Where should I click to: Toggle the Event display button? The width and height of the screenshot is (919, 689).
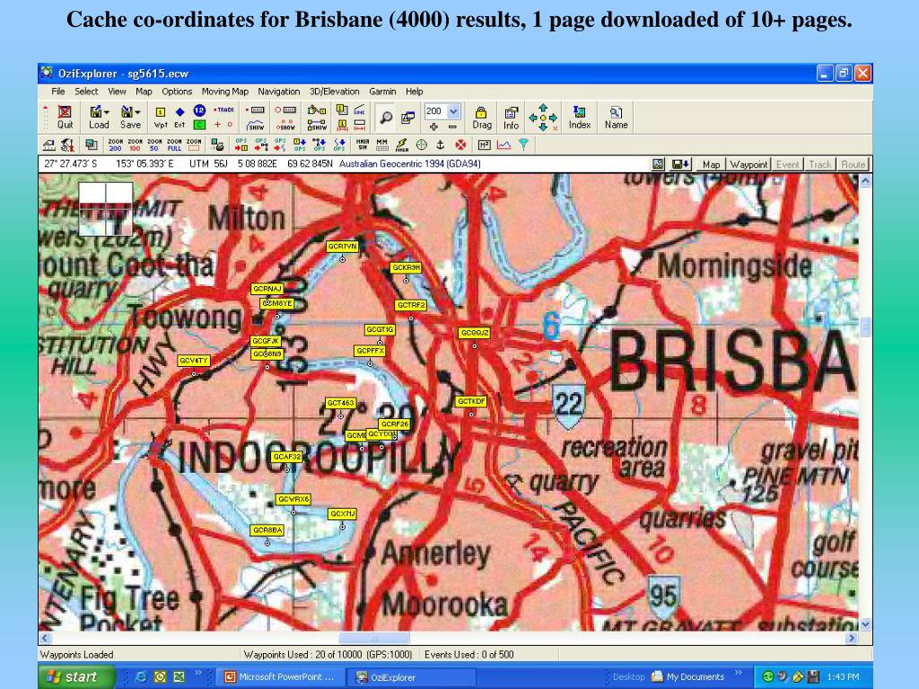(787, 165)
